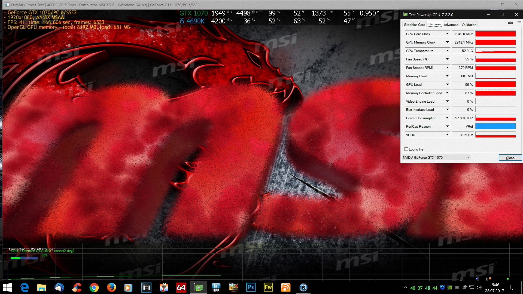Open the NVIDIA GeForce GTX 1070 combo box
Screen dimensions: 523x294
point(436,157)
